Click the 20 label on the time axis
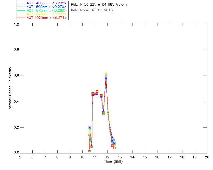213x170 pixels. coord(207,157)
